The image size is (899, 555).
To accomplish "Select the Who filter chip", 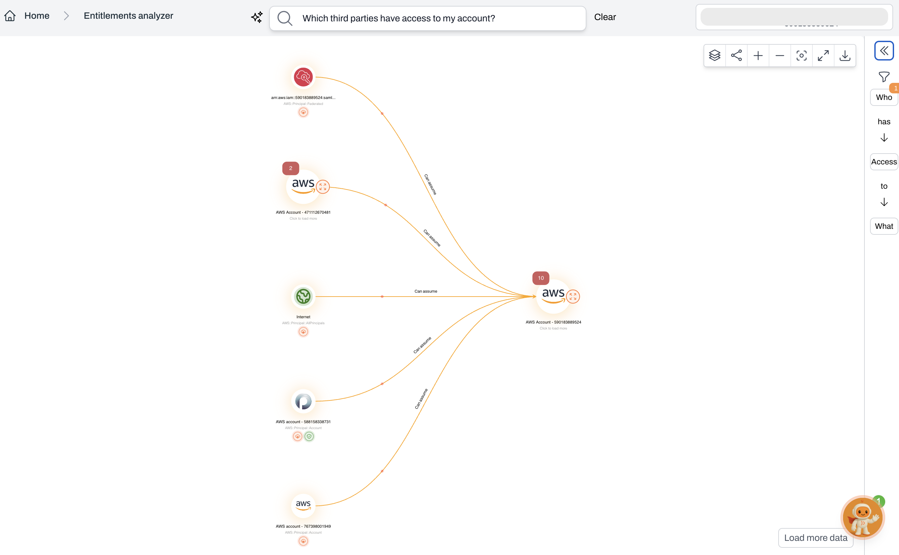I will pyautogui.click(x=884, y=97).
